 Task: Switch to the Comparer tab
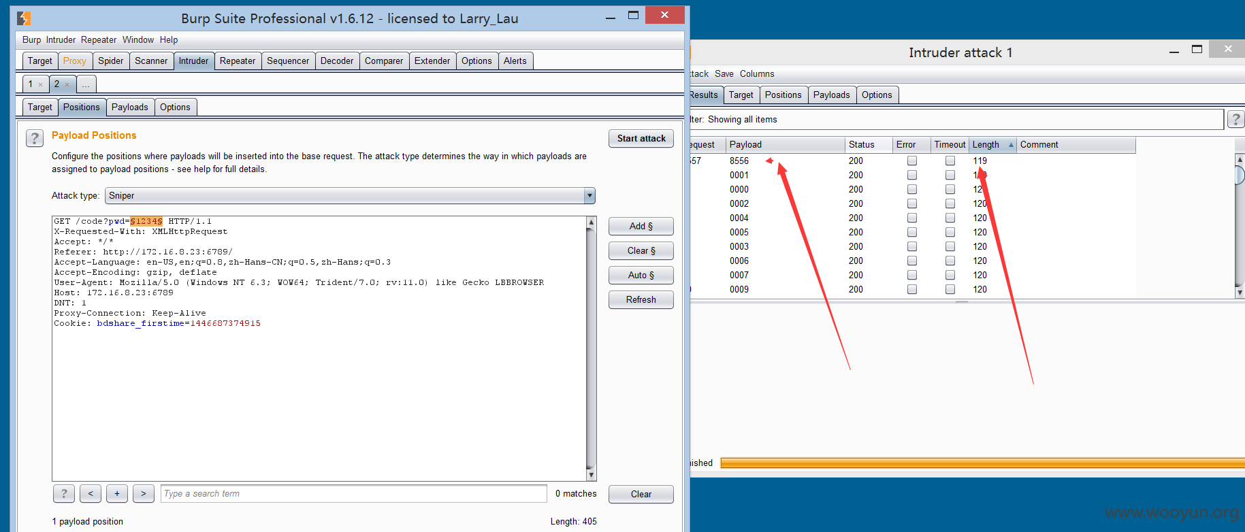point(384,61)
